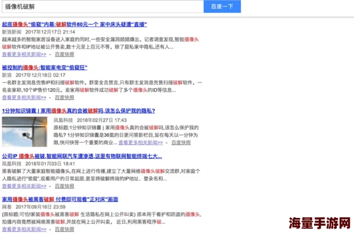The height and width of the screenshot is (234, 354).
Task: Open 百度快照 under the 80元 破解软件 result
Action: (64, 54)
